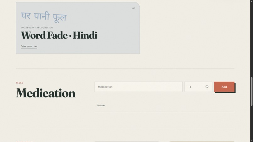Image resolution: width=253 pixels, height=142 pixels.
Task: Click the 'No tasks.' message text
Action: 101,105
